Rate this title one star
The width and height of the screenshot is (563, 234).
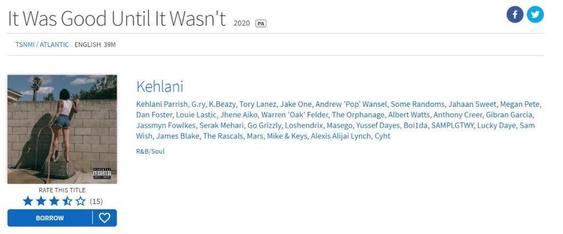tap(28, 201)
